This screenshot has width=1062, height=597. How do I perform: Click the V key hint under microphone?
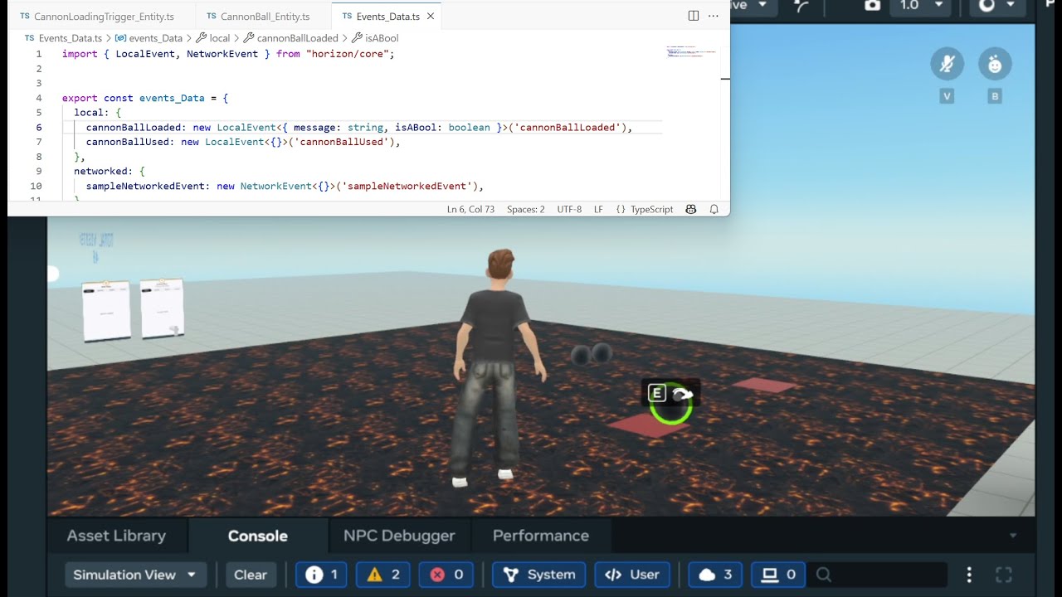(x=947, y=96)
